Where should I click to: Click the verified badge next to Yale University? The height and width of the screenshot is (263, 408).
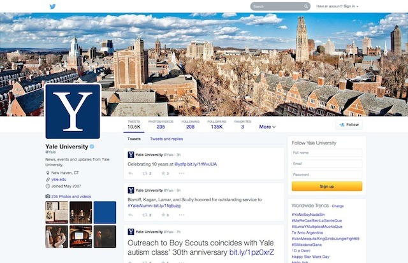coord(92,146)
